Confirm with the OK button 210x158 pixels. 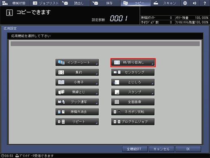coord(188,149)
